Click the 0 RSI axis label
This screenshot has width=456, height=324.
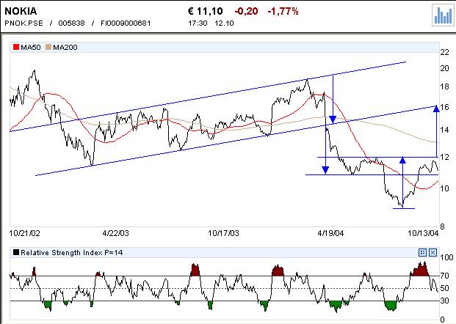(x=442, y=320)
